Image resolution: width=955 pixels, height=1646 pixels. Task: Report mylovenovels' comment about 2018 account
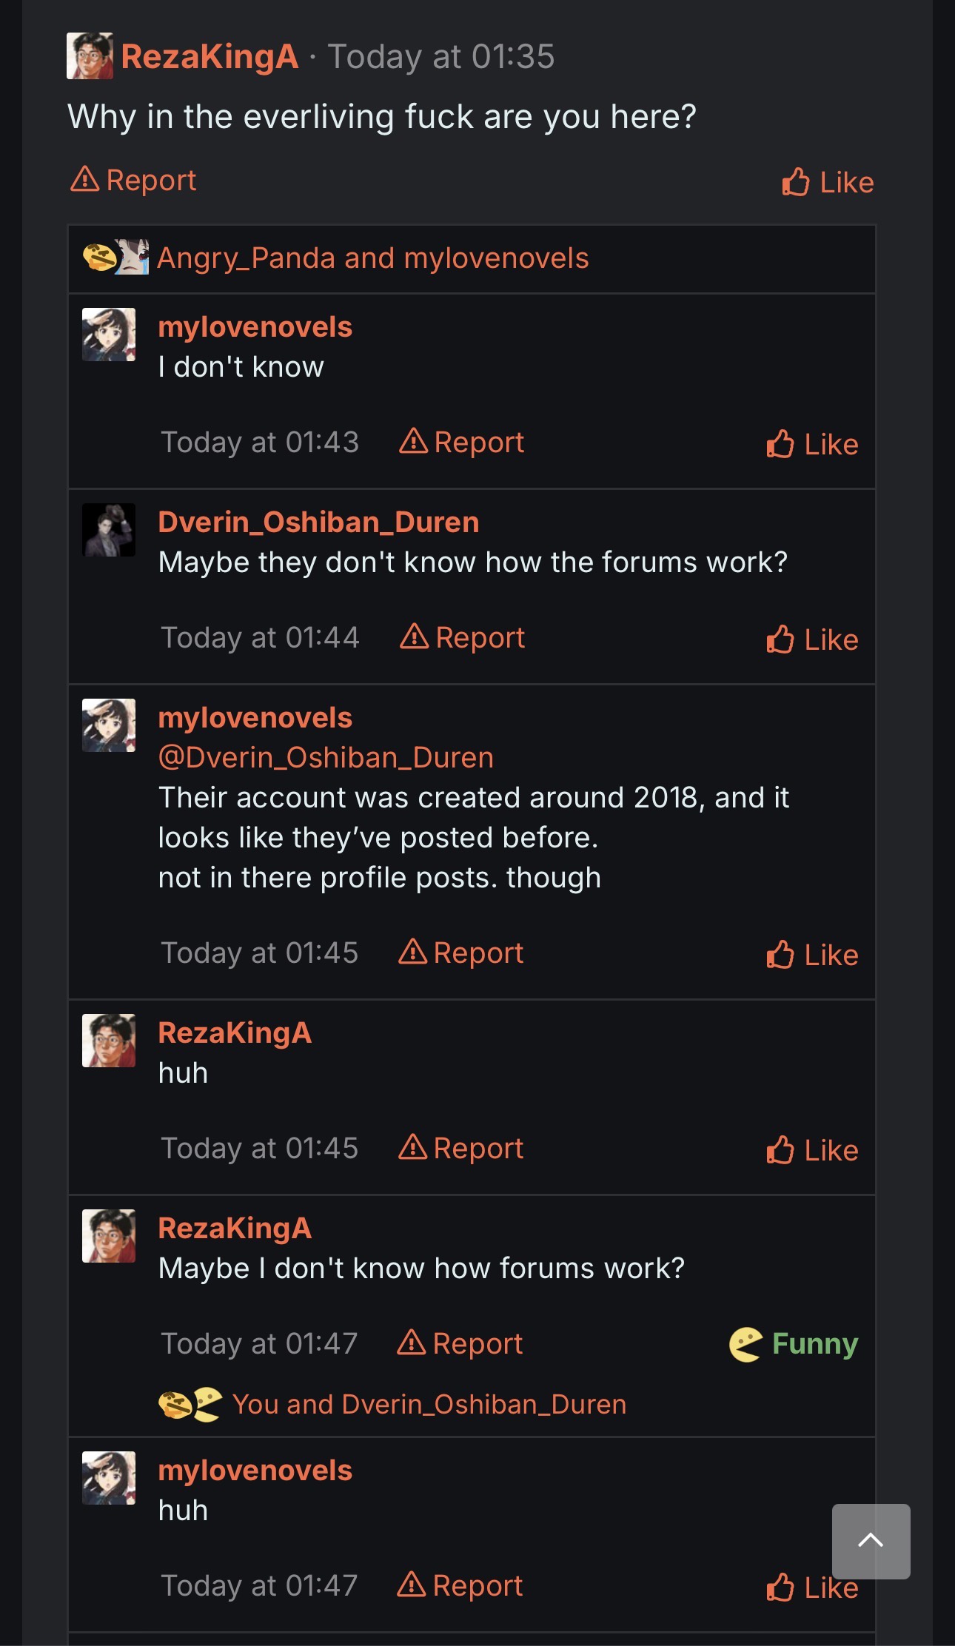(x=461, y=953)
